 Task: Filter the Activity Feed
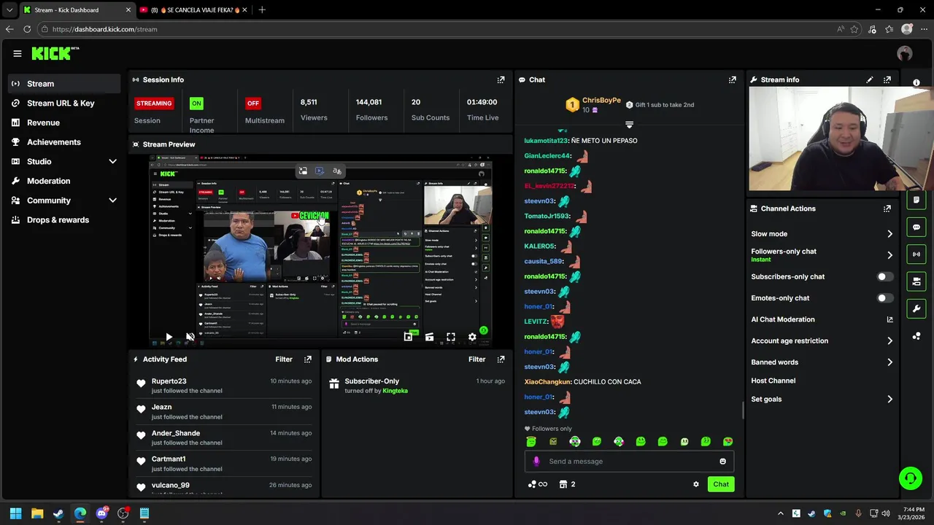coord(284,359)
